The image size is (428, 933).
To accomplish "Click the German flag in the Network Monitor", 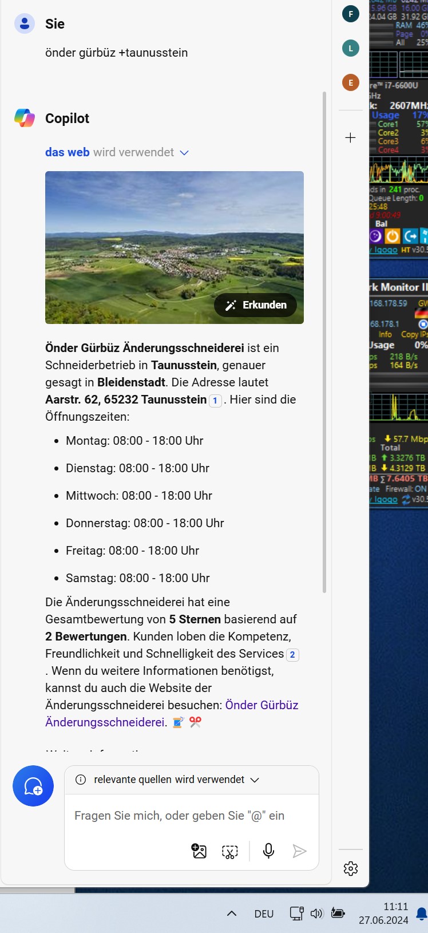I will [x=421, y=313].
